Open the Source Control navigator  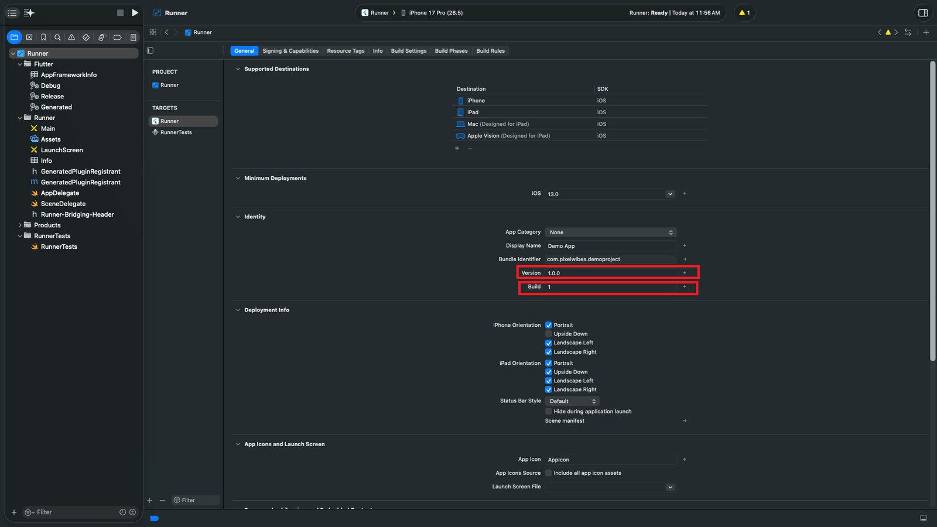[29, 37]
